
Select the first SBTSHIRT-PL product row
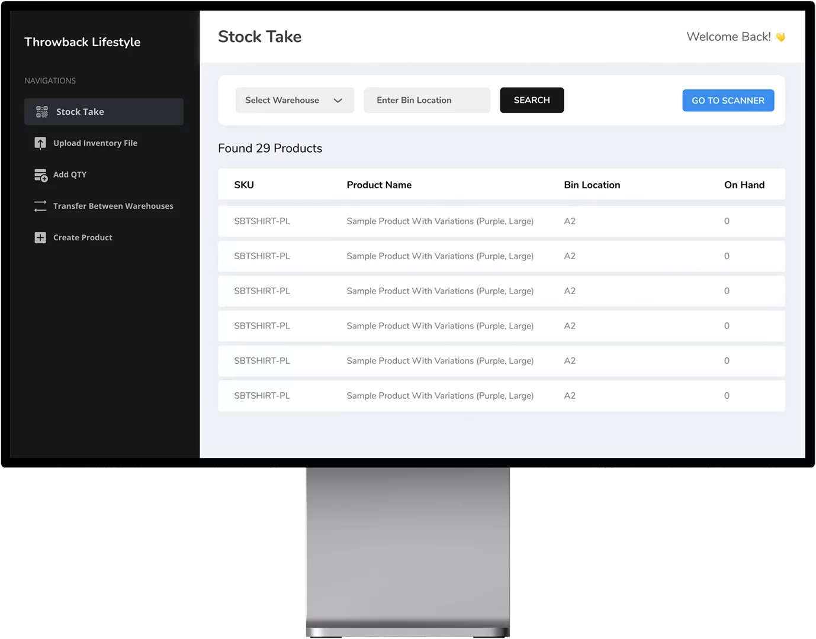pos(501,221)
